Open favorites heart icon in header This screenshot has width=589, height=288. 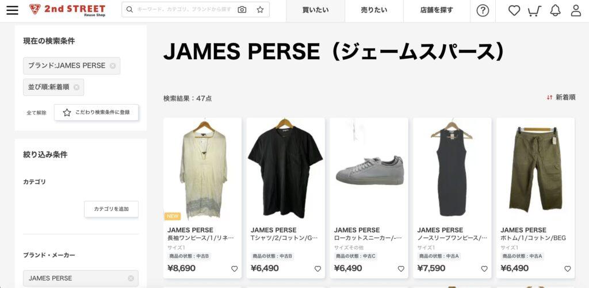(x=514, y=10)
